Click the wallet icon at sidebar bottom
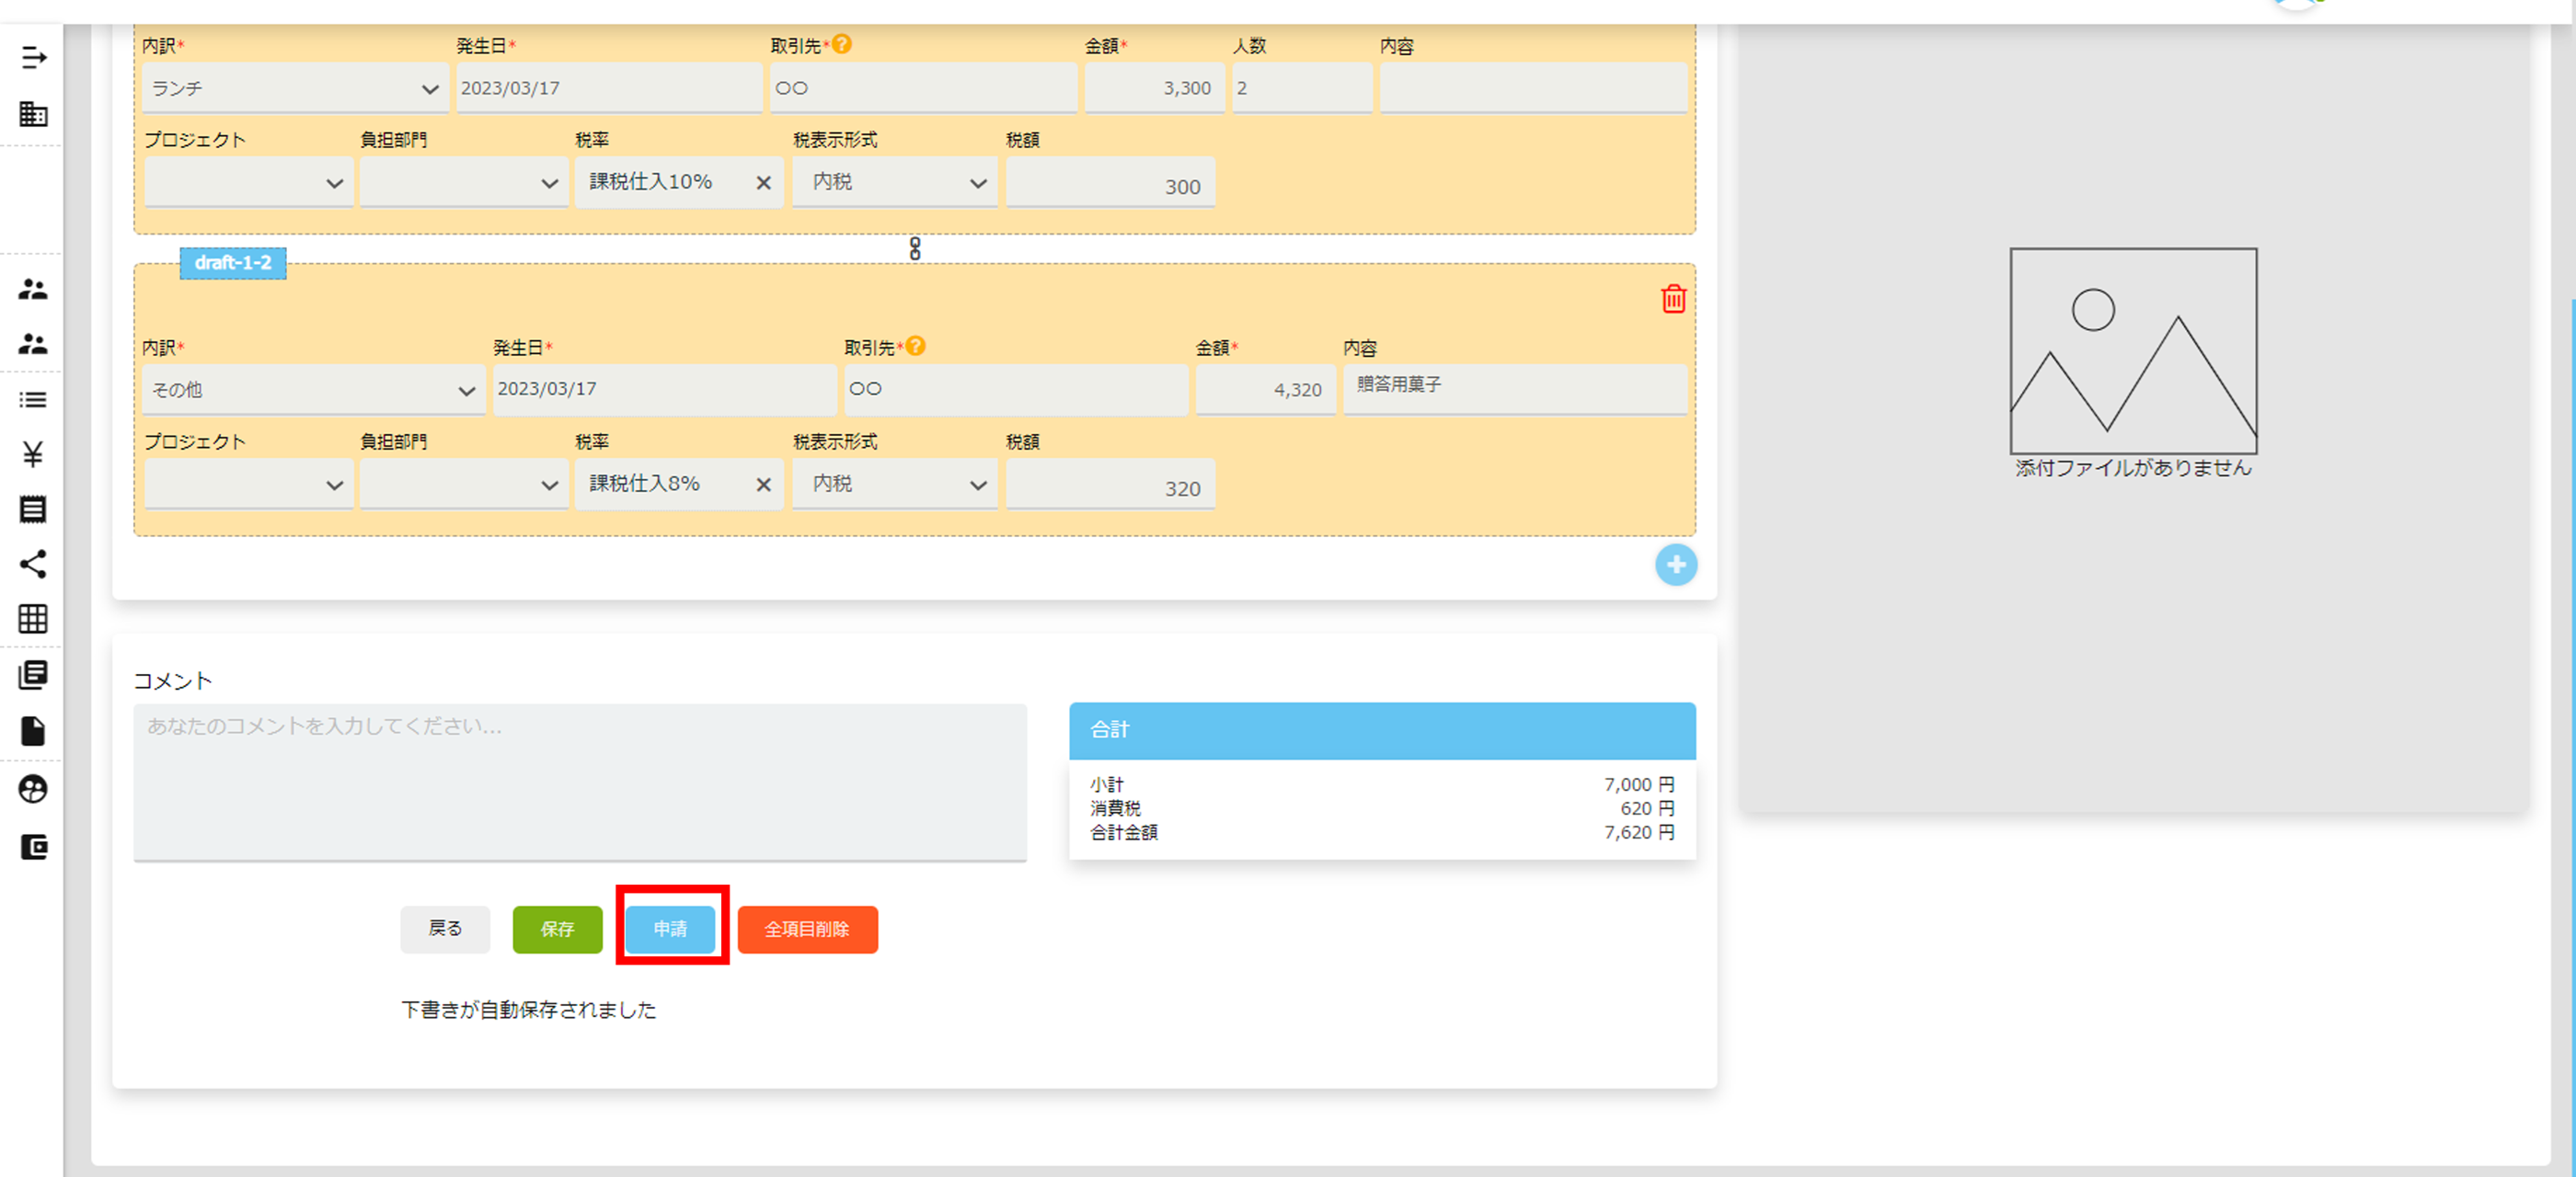This screenshot has height=1177, width=2576. 33,847
